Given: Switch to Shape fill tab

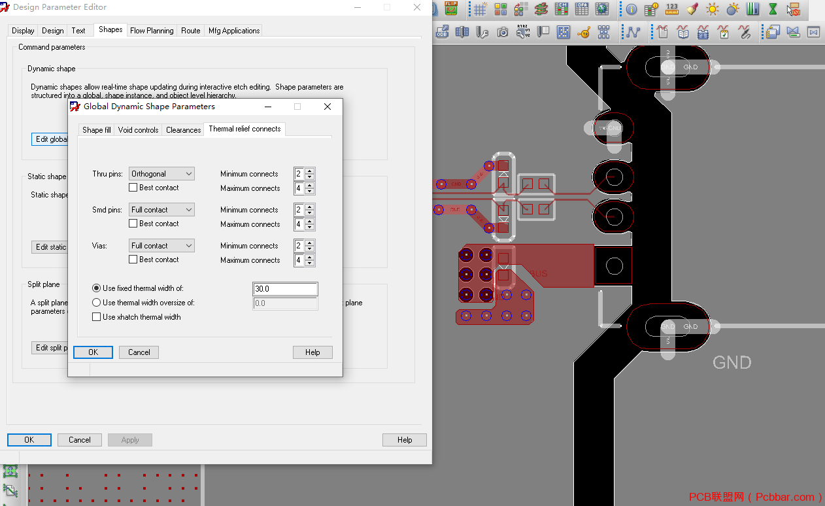Looking at the screenshot, I should pyautogui.click(x=97, y=130).
